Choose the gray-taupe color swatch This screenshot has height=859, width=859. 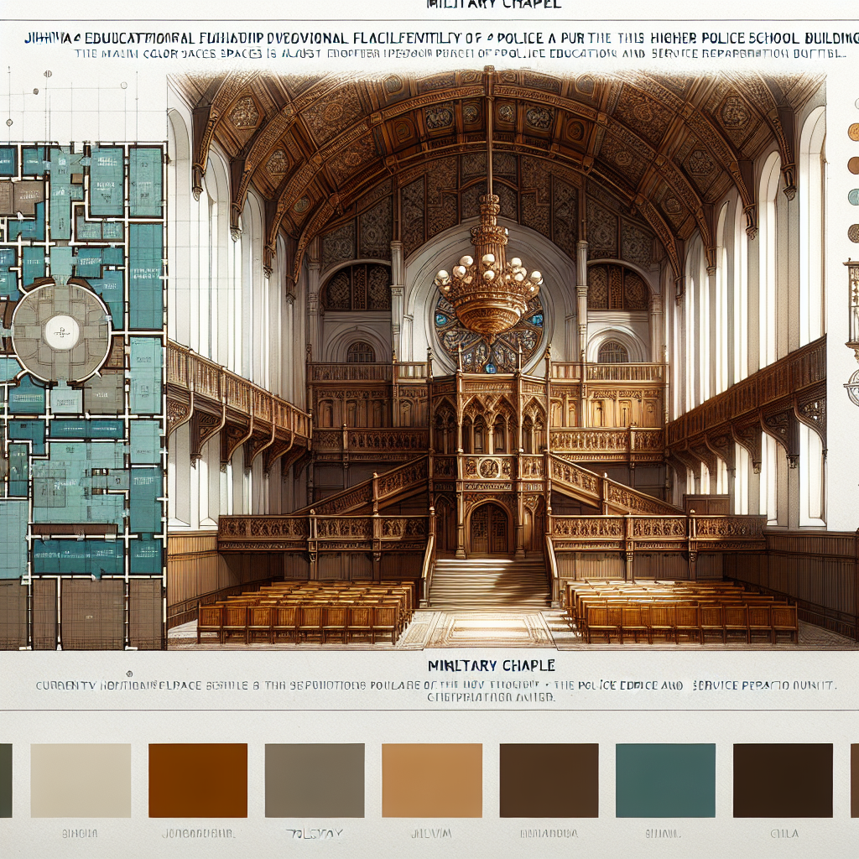(315, 780)
